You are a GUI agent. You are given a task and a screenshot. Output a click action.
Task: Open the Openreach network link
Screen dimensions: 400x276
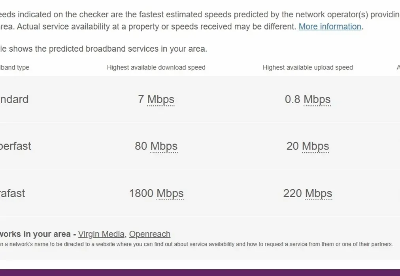(149, 234)
